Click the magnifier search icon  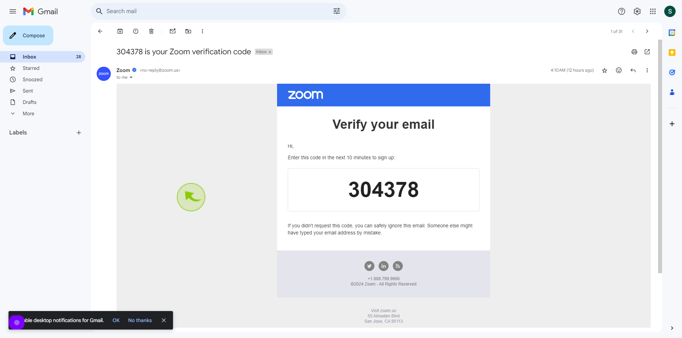99,11
